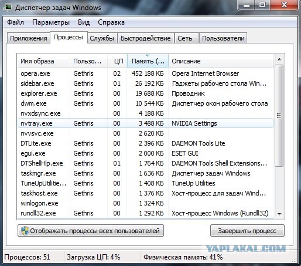Switch to the Службы tab
Image resolution: width=301 pixels, height=266 pixels.
click(102, 38)
